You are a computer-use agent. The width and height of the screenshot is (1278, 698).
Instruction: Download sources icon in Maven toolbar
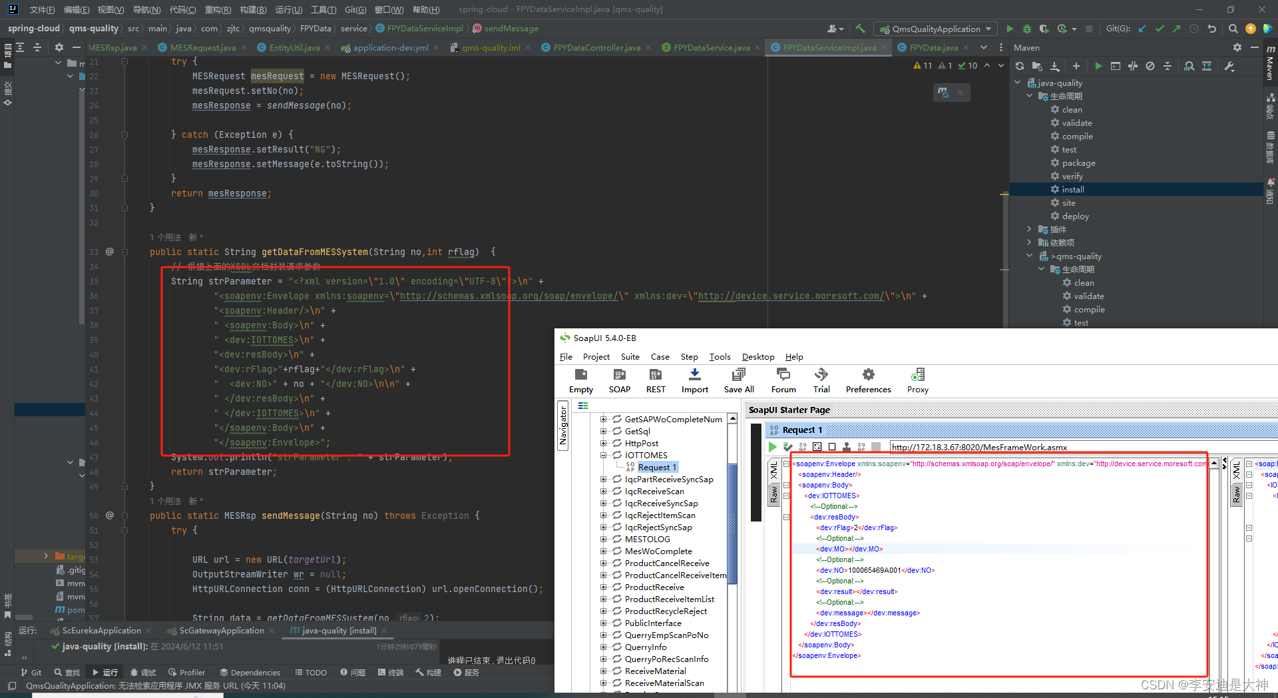[x=1054, y=66]
